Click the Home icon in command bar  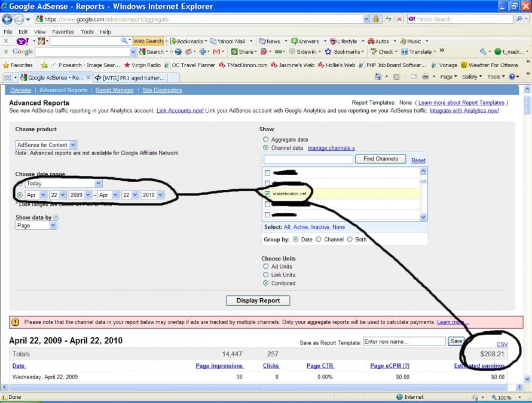[x=378, y=77]
